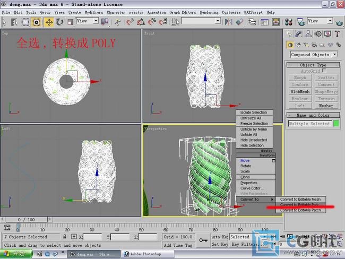
Task: Select Helpers create category
Action: [x=322, y=45]
